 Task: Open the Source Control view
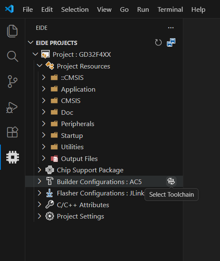coord(12,82)
